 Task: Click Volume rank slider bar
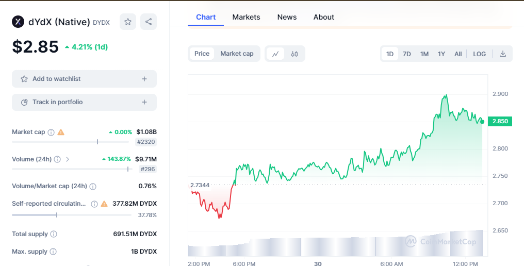72,169
